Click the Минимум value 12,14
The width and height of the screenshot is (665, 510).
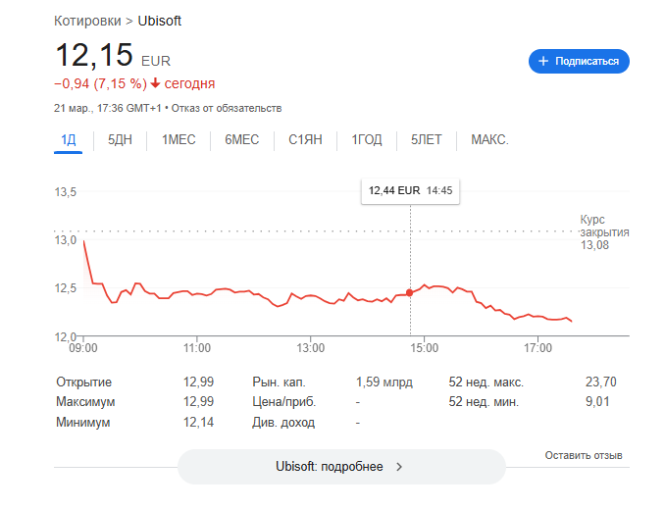coord(198,423)
